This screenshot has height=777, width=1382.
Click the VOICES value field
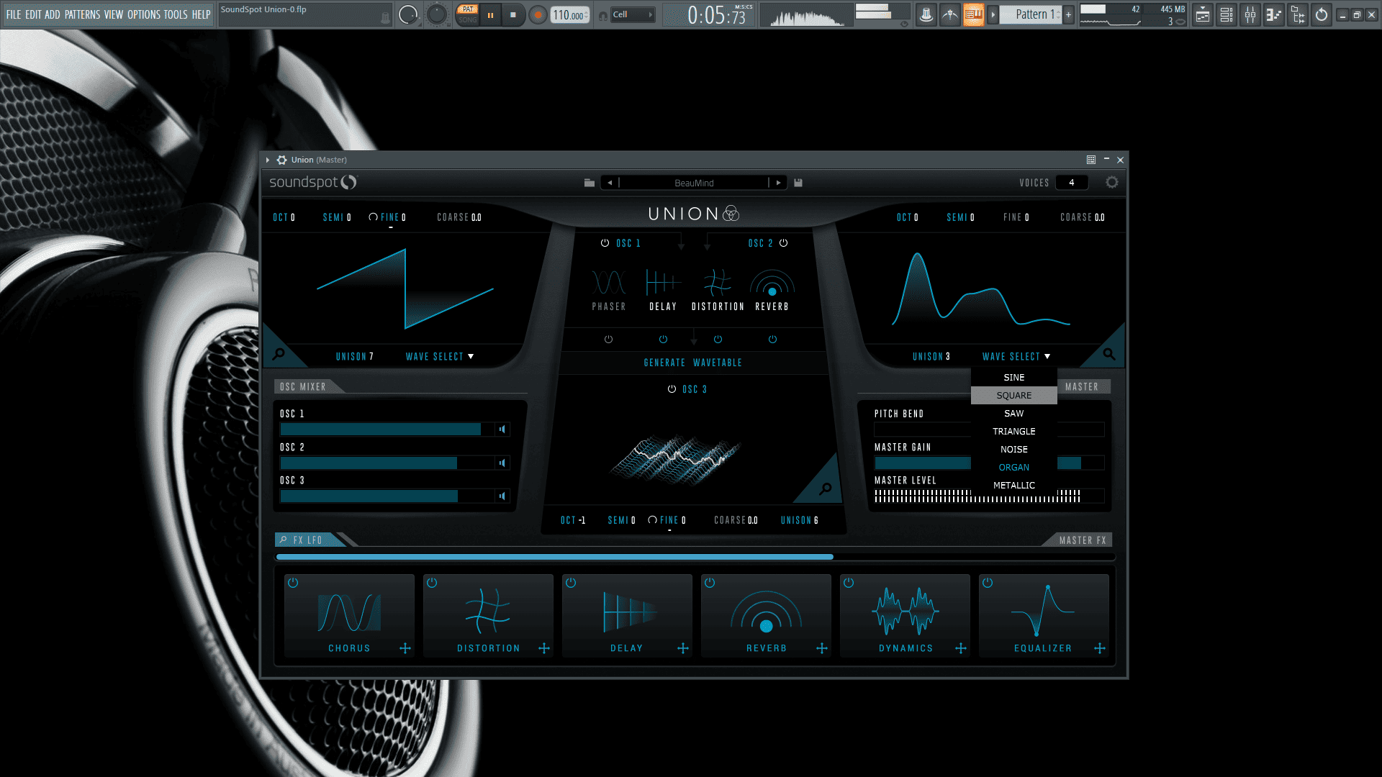1072,183
